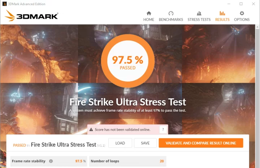Click the vertical scrollbar up arrow
The width and height of the screenshot is (260, 168).
tap(257, 27)
